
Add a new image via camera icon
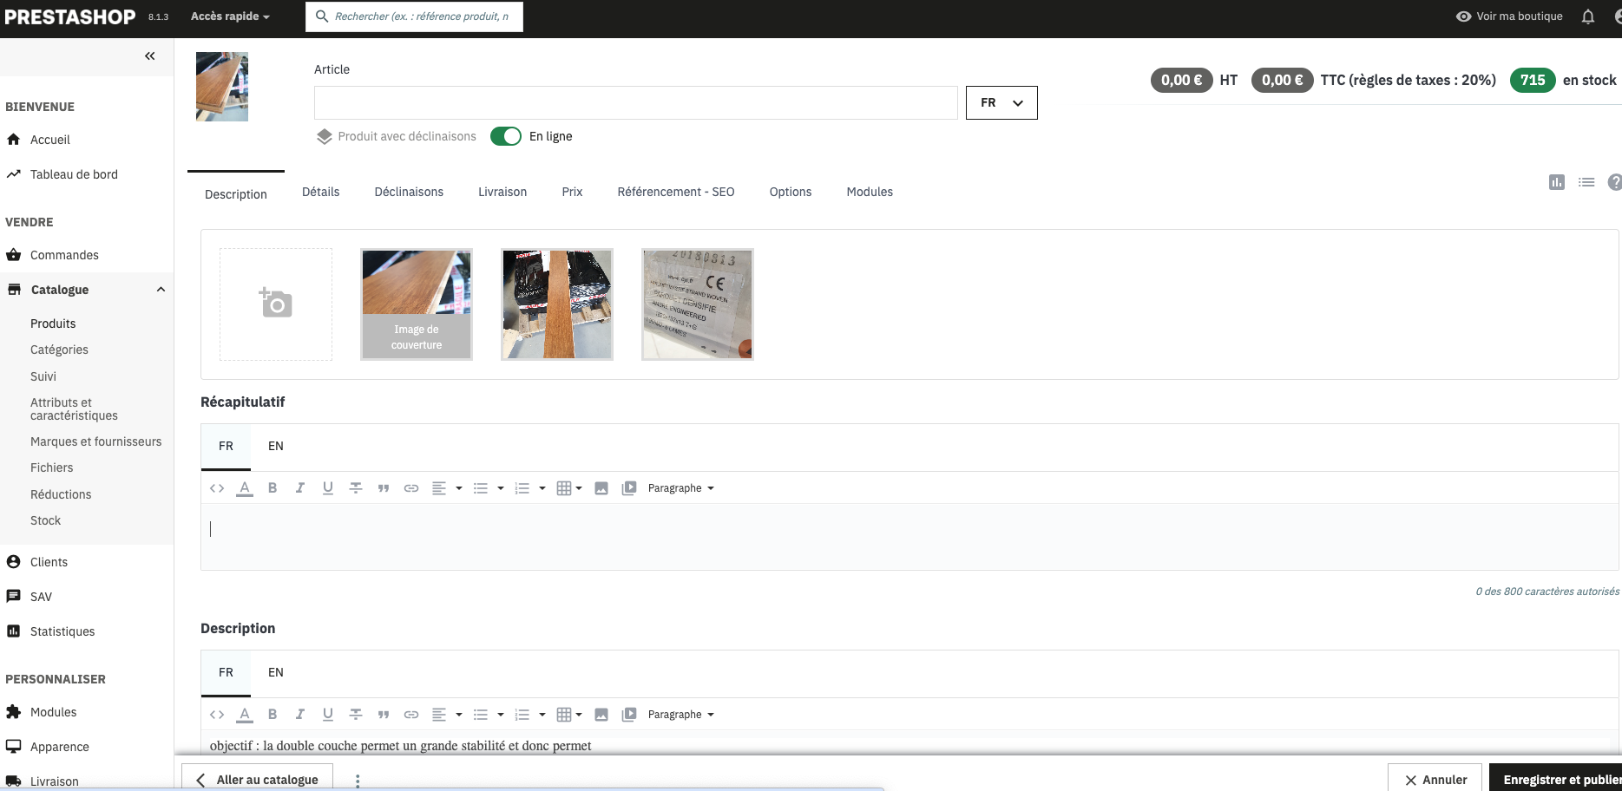tap(276, 304)
